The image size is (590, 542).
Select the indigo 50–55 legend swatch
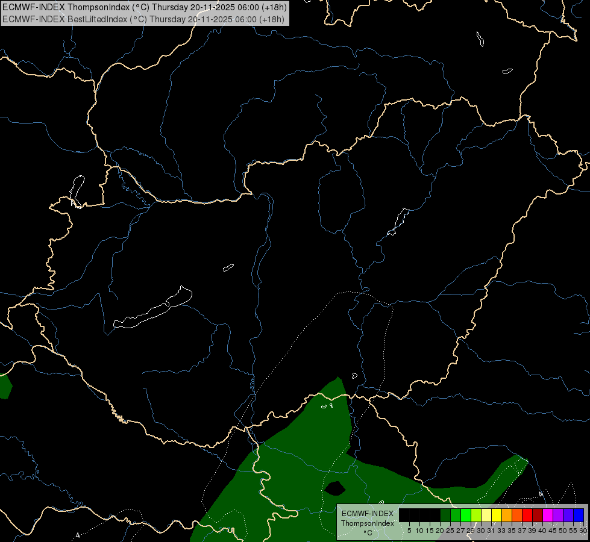coord(568,515)
